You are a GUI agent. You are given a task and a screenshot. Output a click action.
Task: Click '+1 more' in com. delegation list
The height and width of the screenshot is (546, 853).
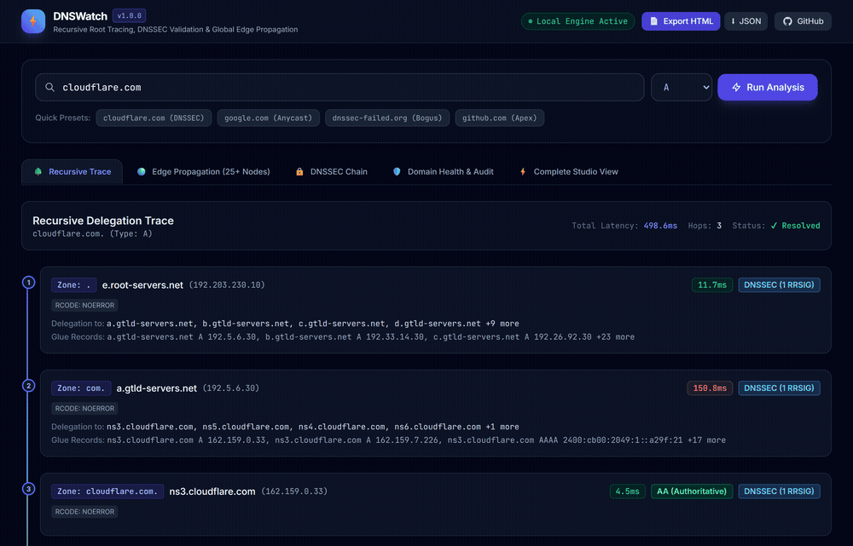point(502,427)
